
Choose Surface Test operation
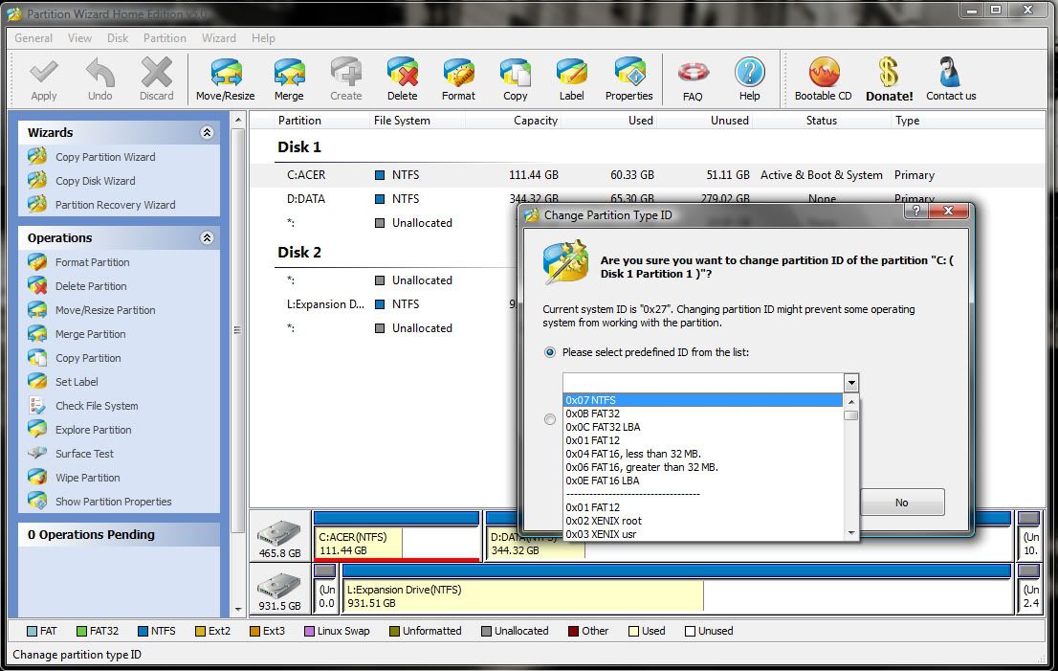(84, 454)
